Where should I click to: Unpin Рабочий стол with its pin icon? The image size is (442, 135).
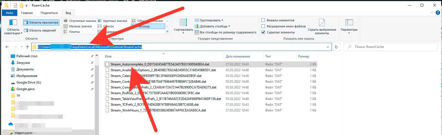click(92, 56)
